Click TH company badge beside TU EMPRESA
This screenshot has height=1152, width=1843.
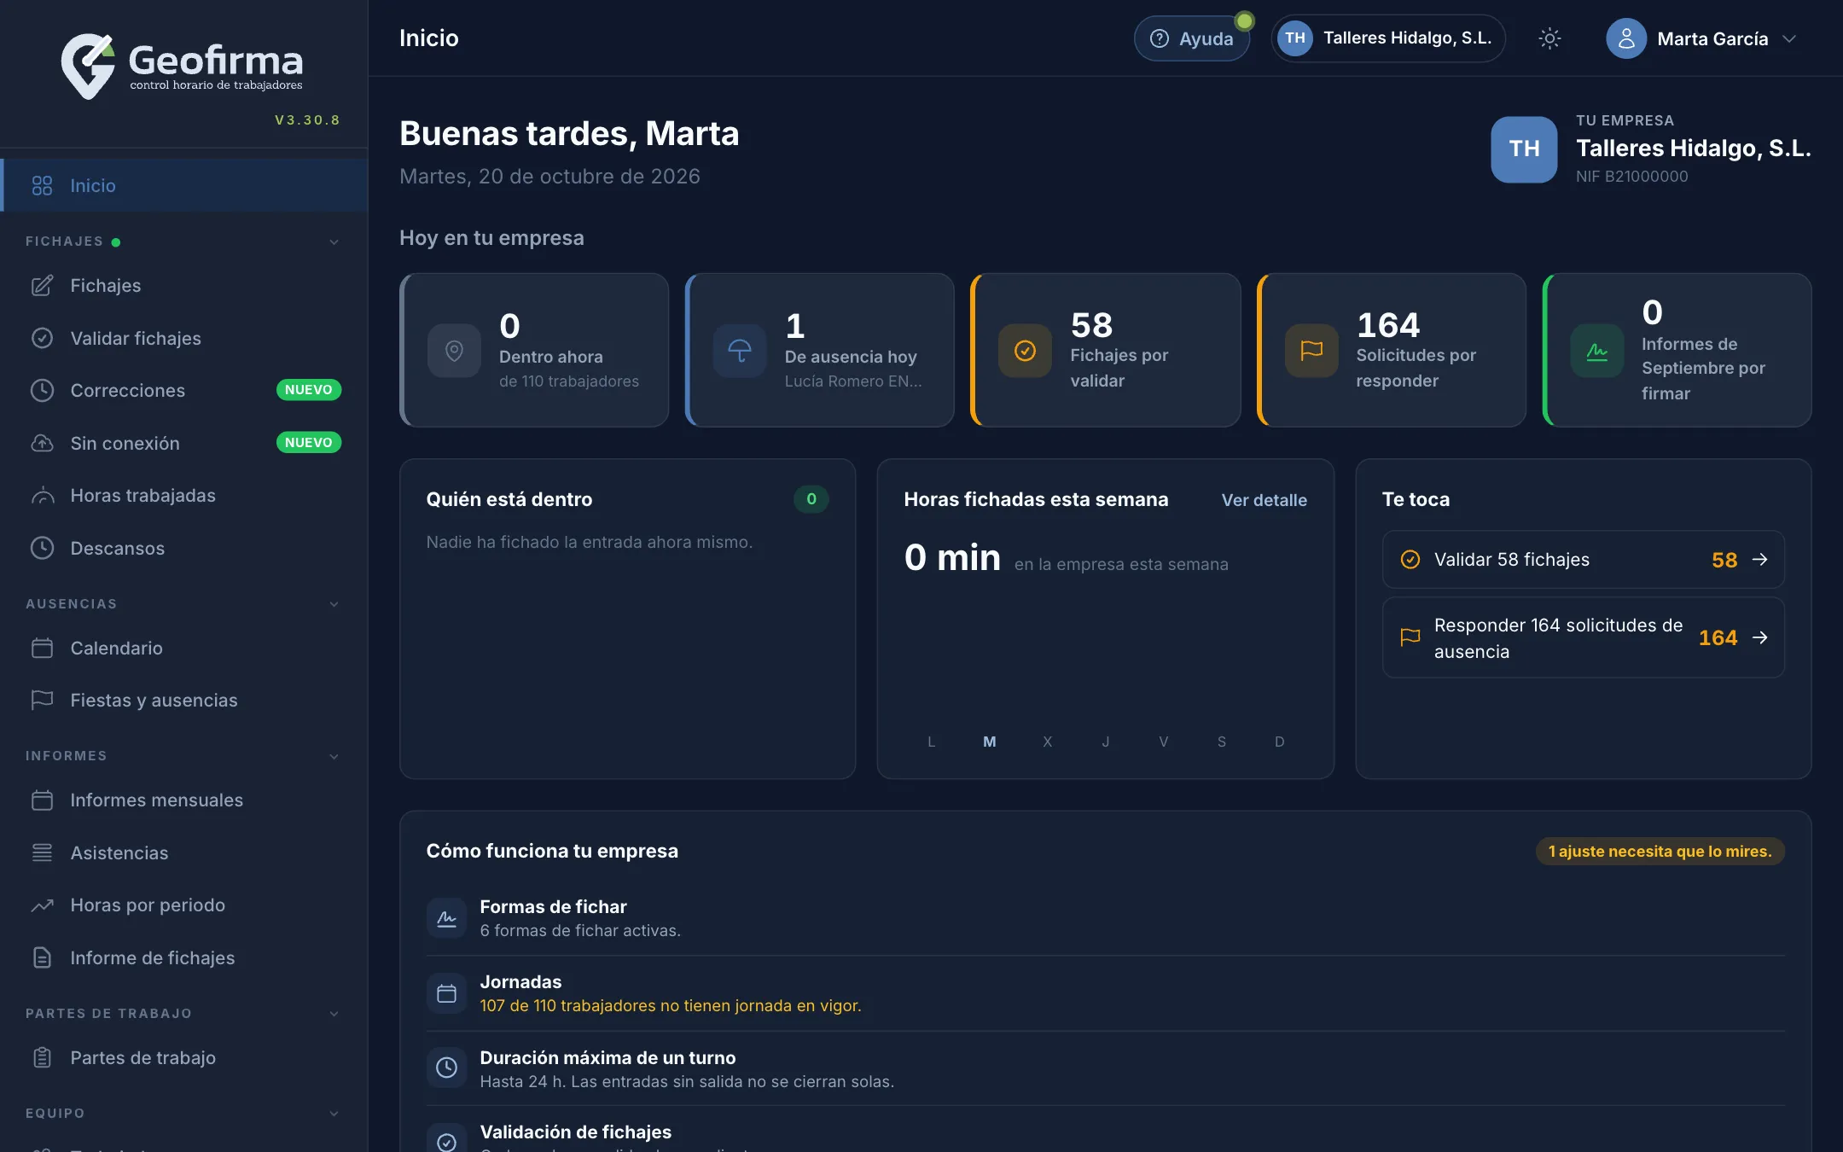(1524, 149)
